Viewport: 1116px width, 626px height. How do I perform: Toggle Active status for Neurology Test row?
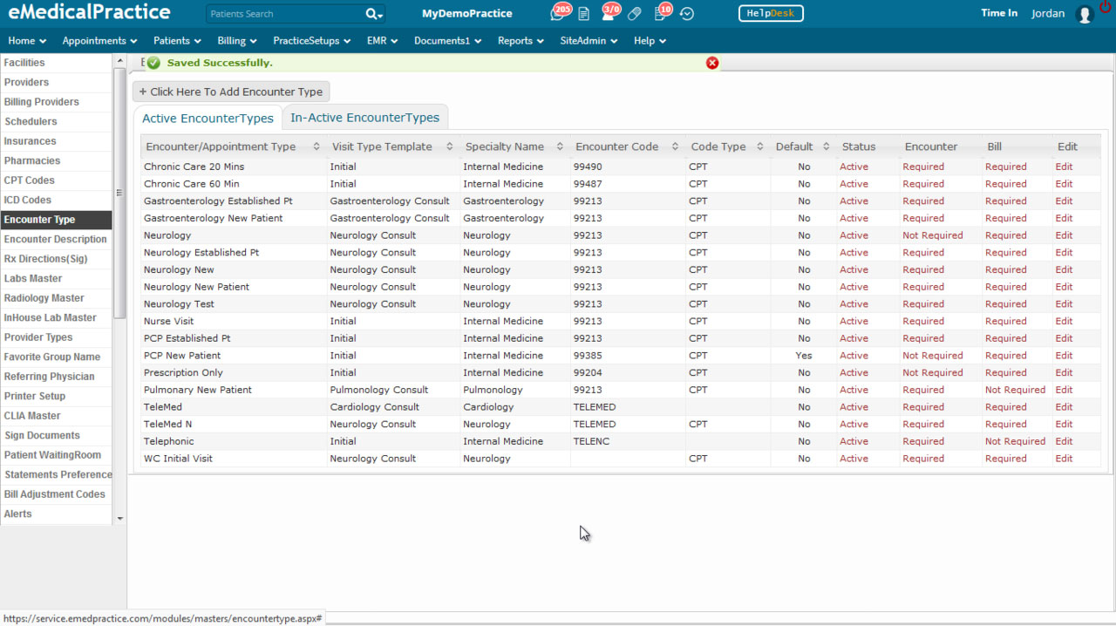pyautogui.click(x=854, y=304)
